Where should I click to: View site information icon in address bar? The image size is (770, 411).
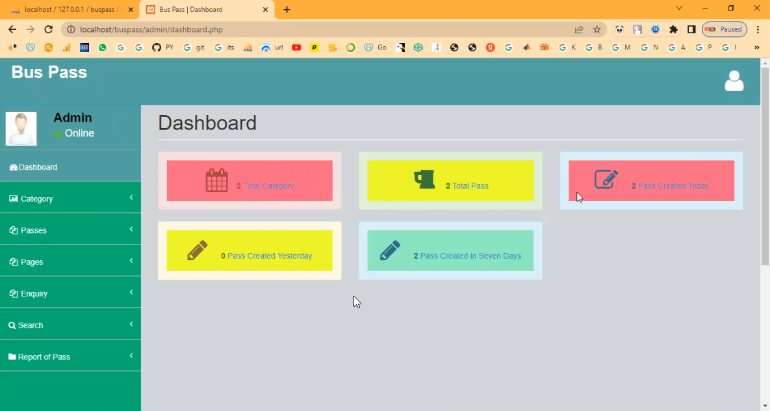coord(71,29)
